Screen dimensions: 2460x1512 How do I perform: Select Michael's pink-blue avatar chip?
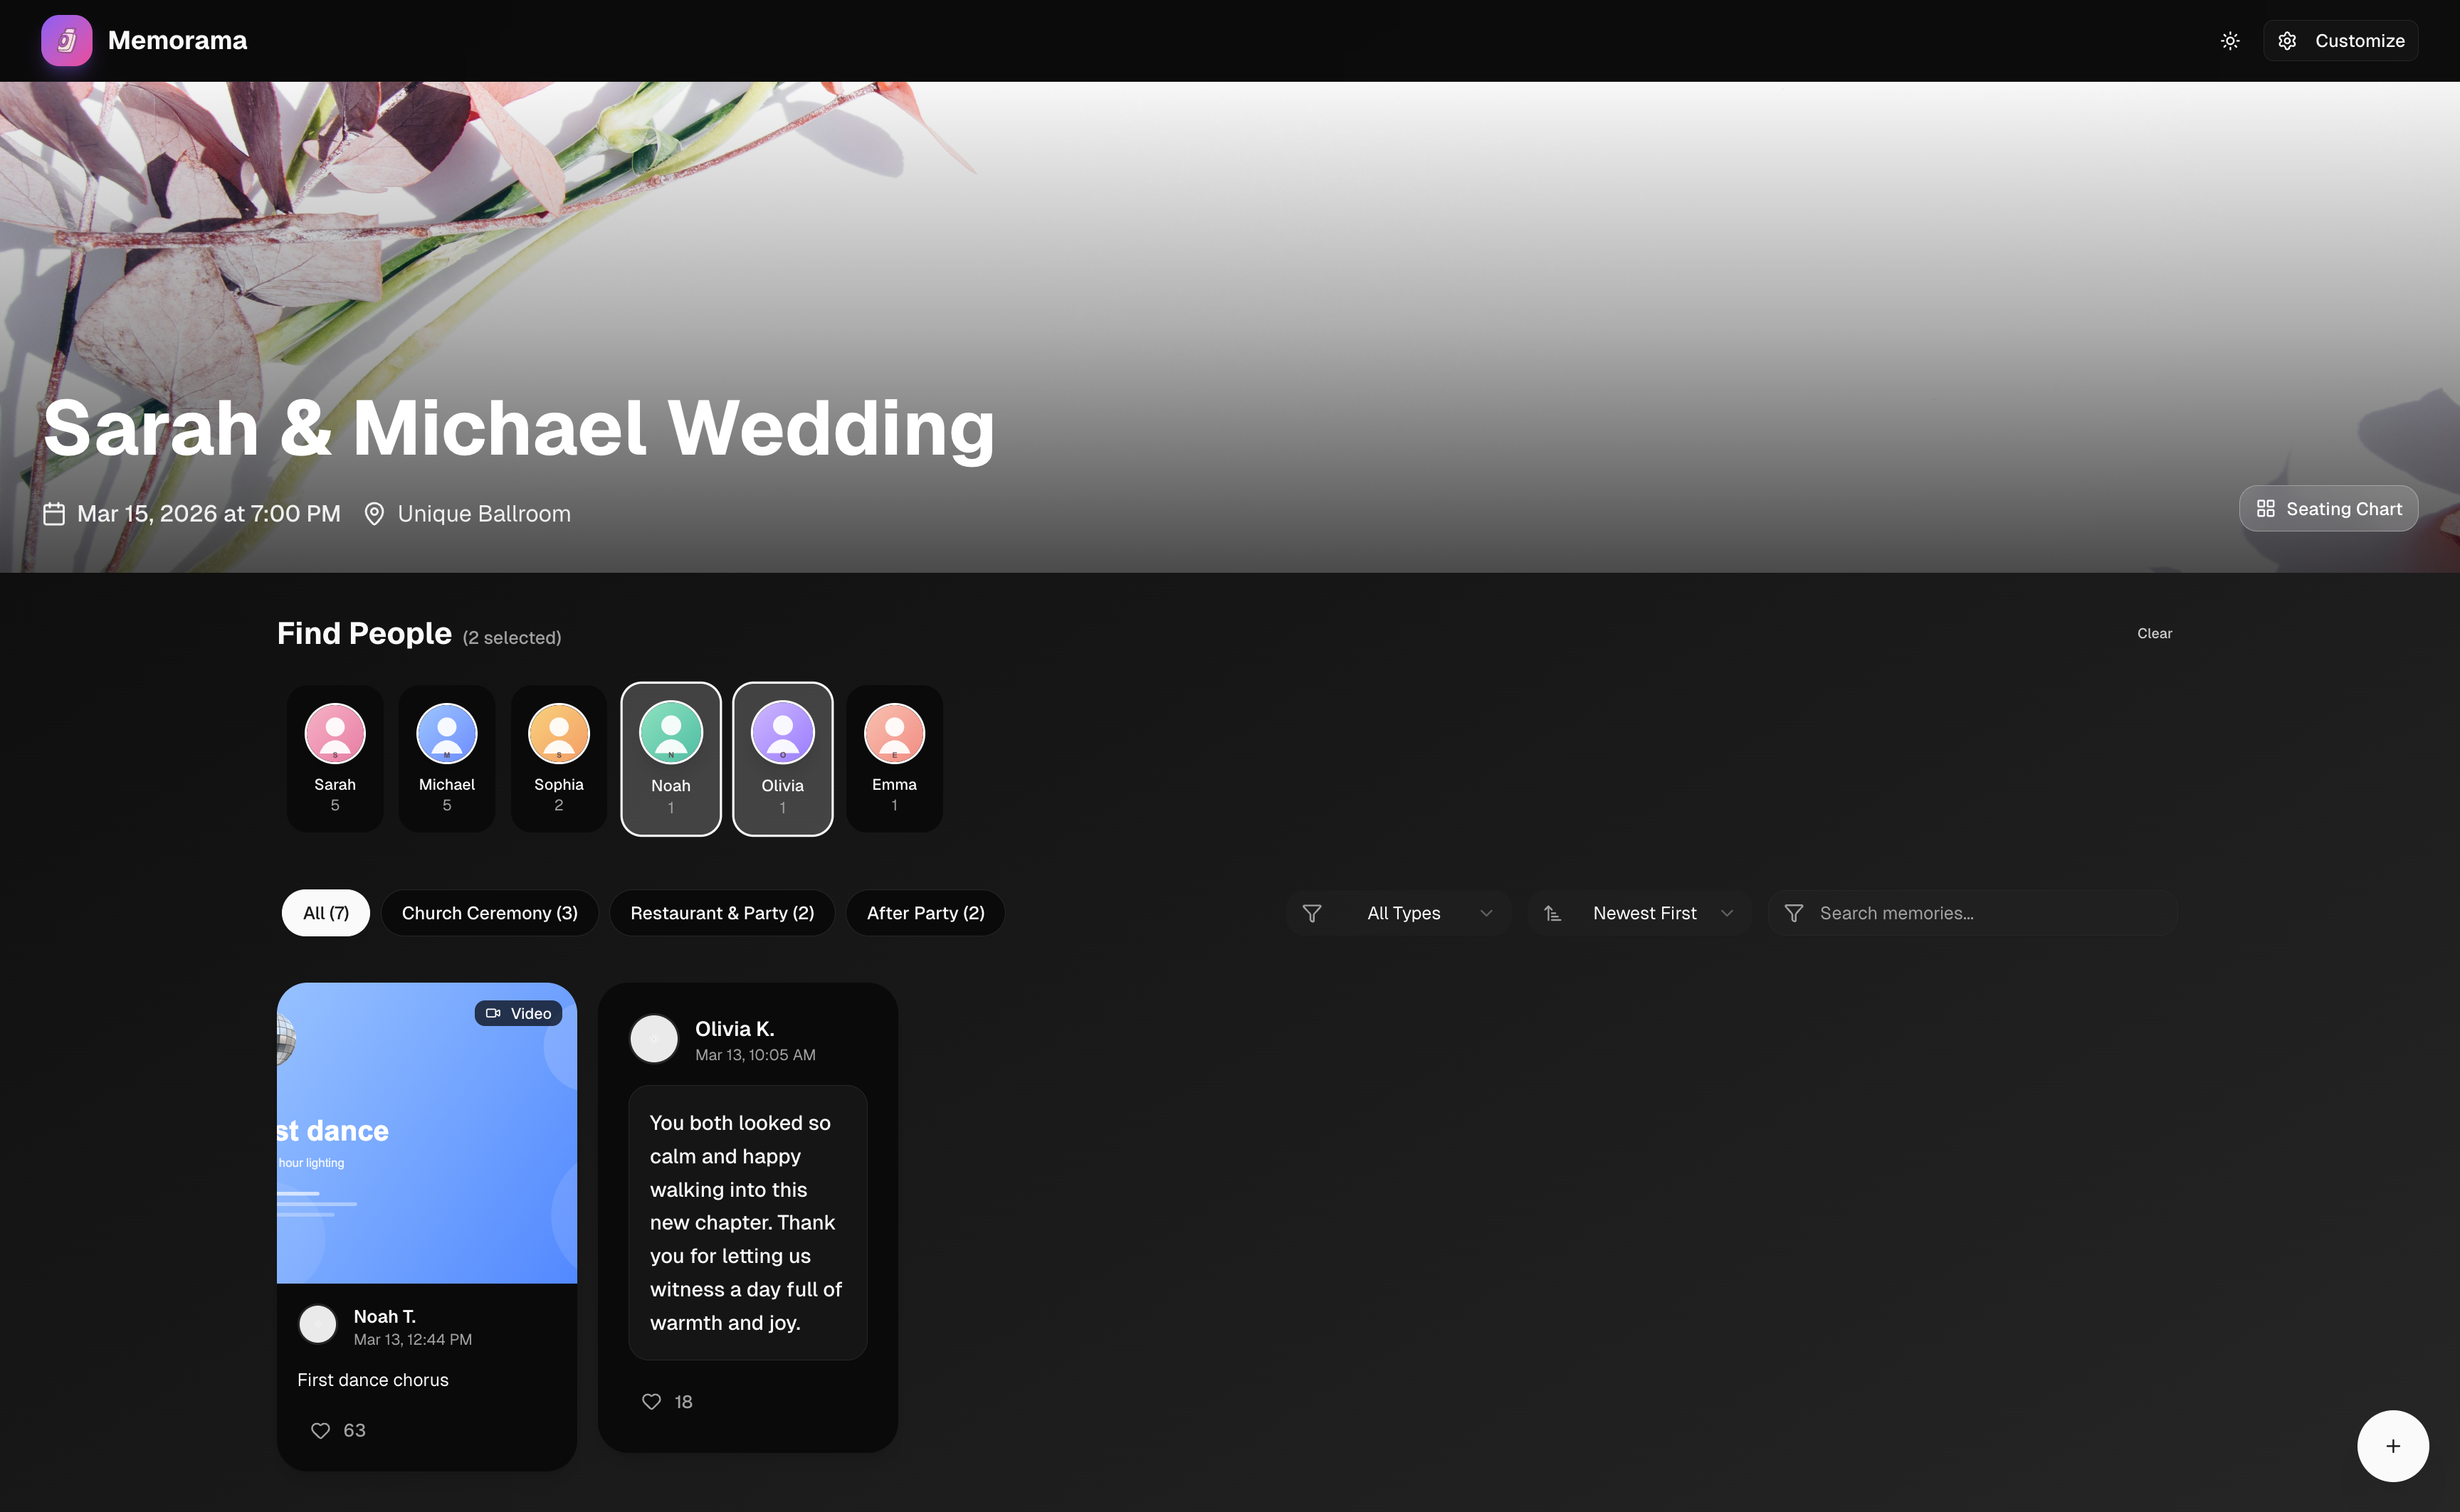point(447,758)
